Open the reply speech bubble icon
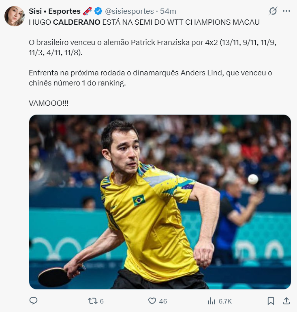 coord(33,301)
